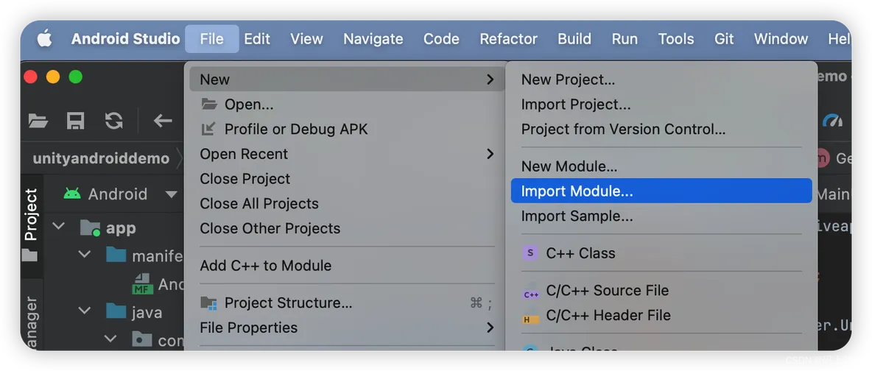Choose Close Project option
872x371 pixels.
point(345,179)
